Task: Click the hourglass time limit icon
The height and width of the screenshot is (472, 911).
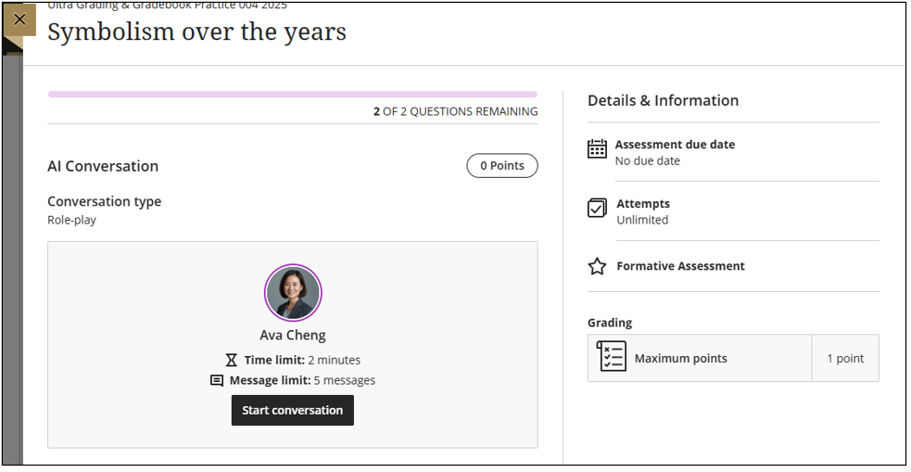Action: (232, 361)
